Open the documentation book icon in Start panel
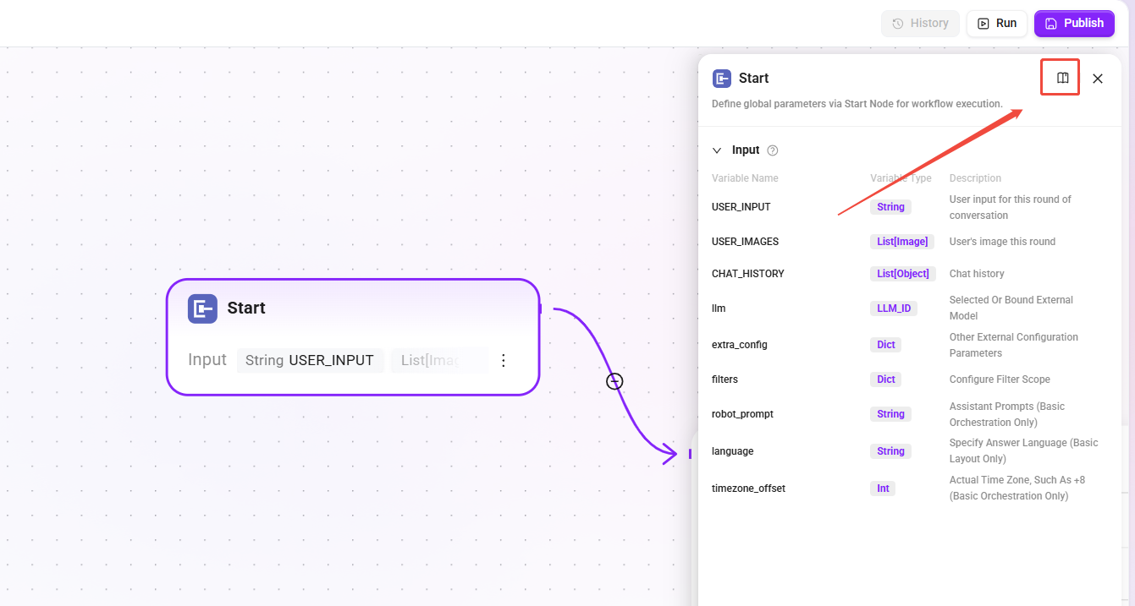 (1063, 78)
